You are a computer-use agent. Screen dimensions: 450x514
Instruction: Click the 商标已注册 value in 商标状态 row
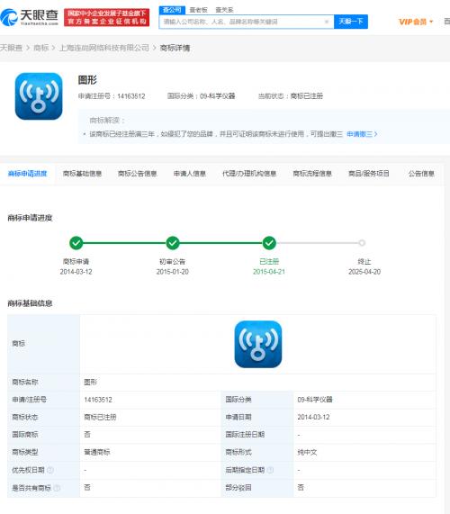(x=100, y=418)
